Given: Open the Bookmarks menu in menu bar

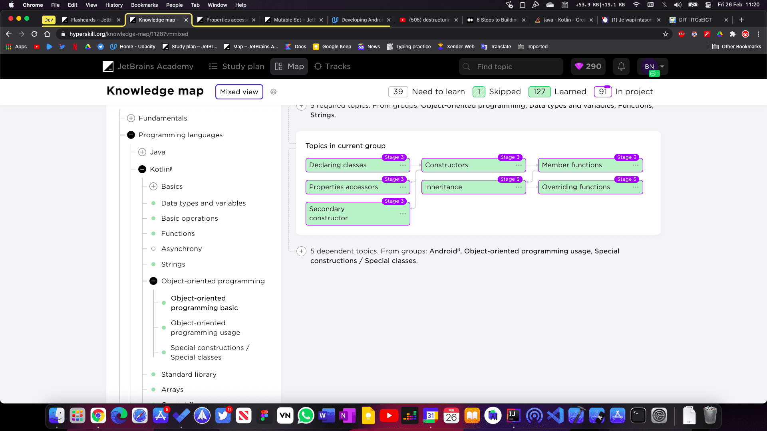Looking at the screenshot, I should (x=144, y=5).
